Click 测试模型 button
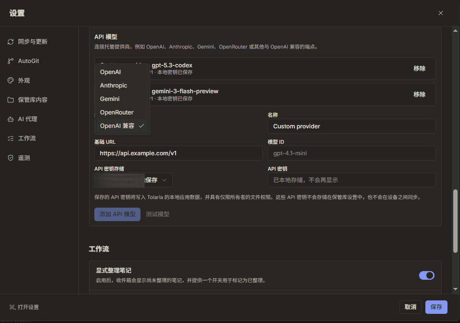Screen dimensions: 460x323 pos(157,214)
